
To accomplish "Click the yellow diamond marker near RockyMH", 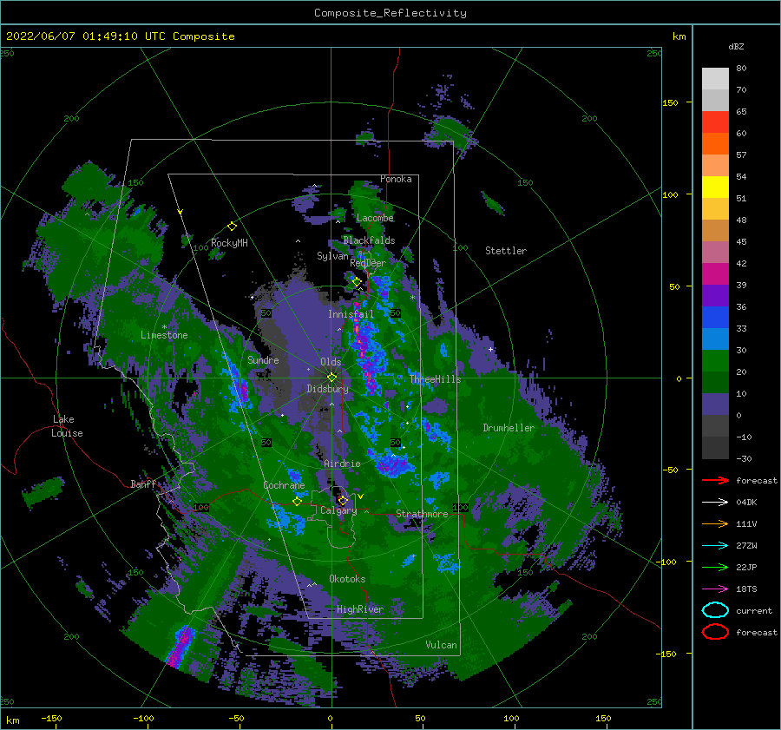I will [232, 227].
